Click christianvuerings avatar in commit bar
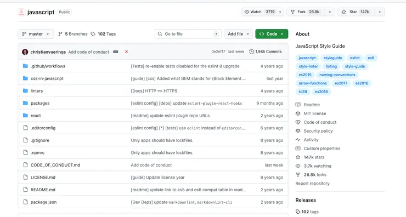 (25, 52)
